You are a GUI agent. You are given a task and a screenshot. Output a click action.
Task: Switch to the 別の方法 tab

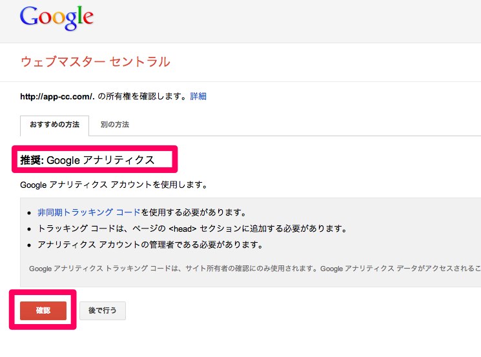coord(115,125)
